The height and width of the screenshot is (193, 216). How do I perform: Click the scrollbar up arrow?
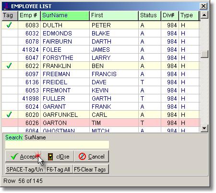pos(204,15)
